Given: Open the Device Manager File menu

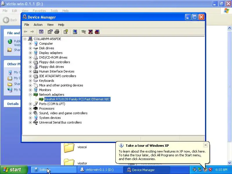Looking at the screenshot, I should pyautogui.click(x=27, y=25).
